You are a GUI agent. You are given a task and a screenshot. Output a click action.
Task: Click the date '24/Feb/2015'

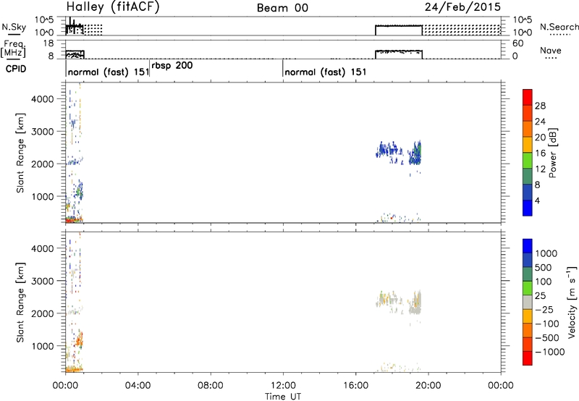tap(462, 7)
